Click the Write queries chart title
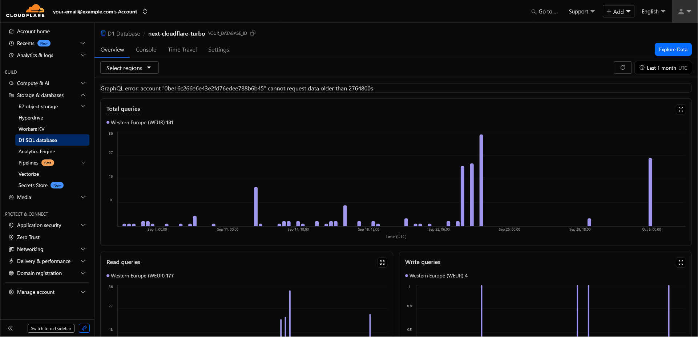 [423, 262]
